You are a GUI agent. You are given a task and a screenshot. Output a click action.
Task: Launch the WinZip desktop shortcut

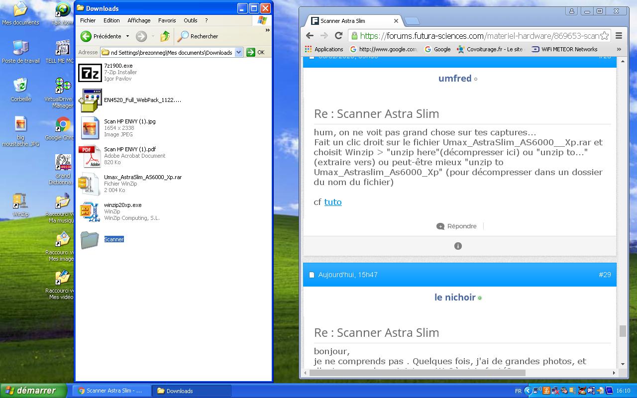[20, 205]
